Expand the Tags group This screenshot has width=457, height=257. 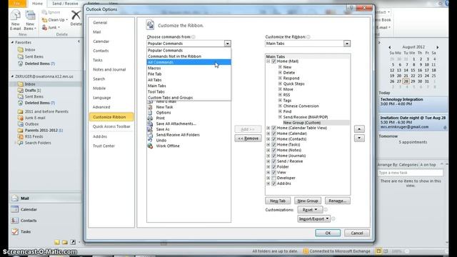280,100
